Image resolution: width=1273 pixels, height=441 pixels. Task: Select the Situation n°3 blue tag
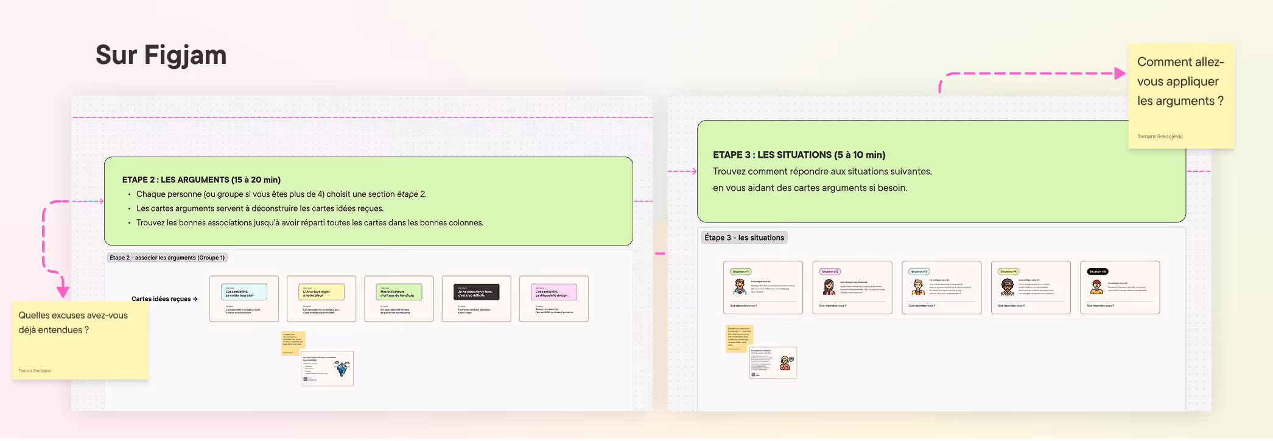(x=919, y=272)
